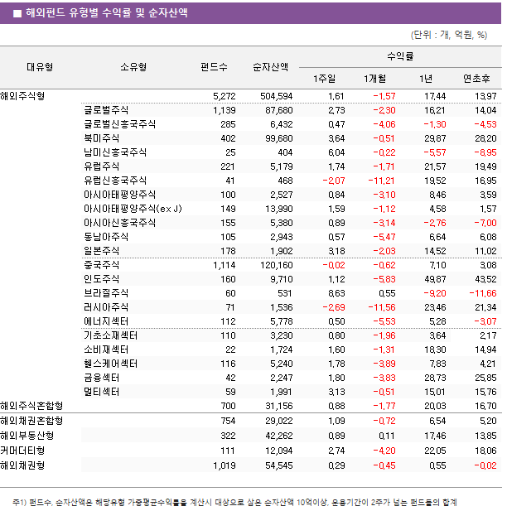The height and width of the screenshot is (511, 507).
Task: Click the 수익률 group header
Action: [x=400, y=56]
